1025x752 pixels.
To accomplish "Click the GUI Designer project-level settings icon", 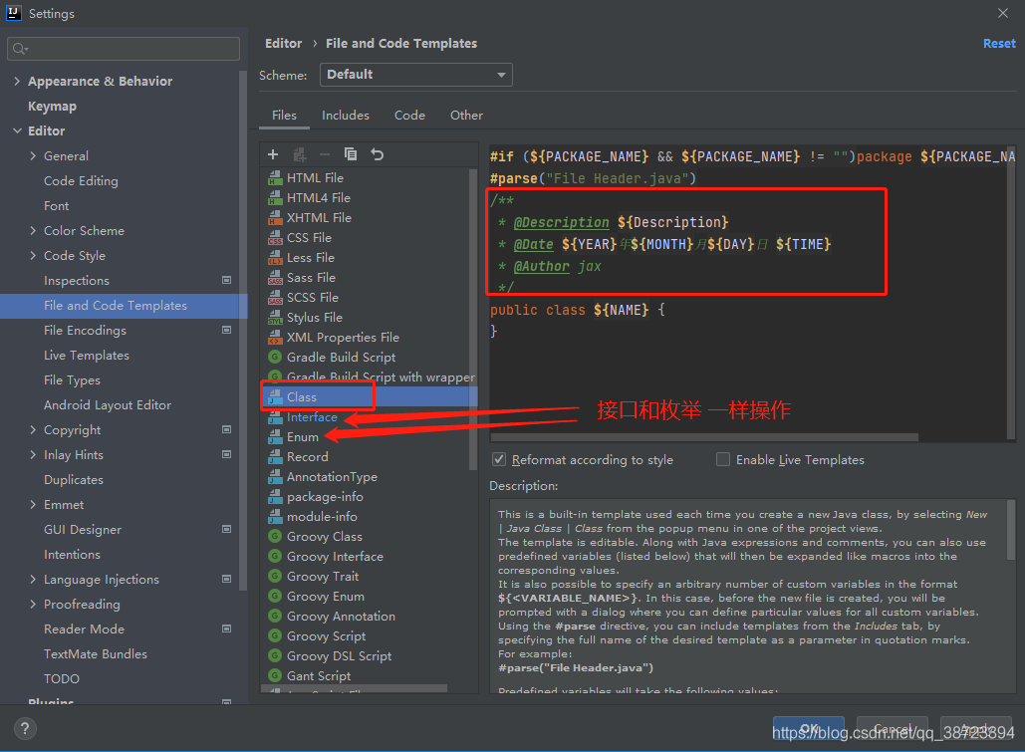I will (227, 529).
